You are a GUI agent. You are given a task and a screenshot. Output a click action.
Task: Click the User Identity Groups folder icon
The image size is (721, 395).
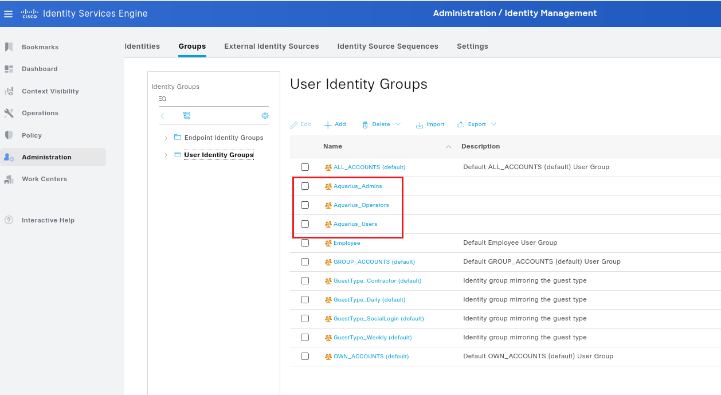coord(178,155)
